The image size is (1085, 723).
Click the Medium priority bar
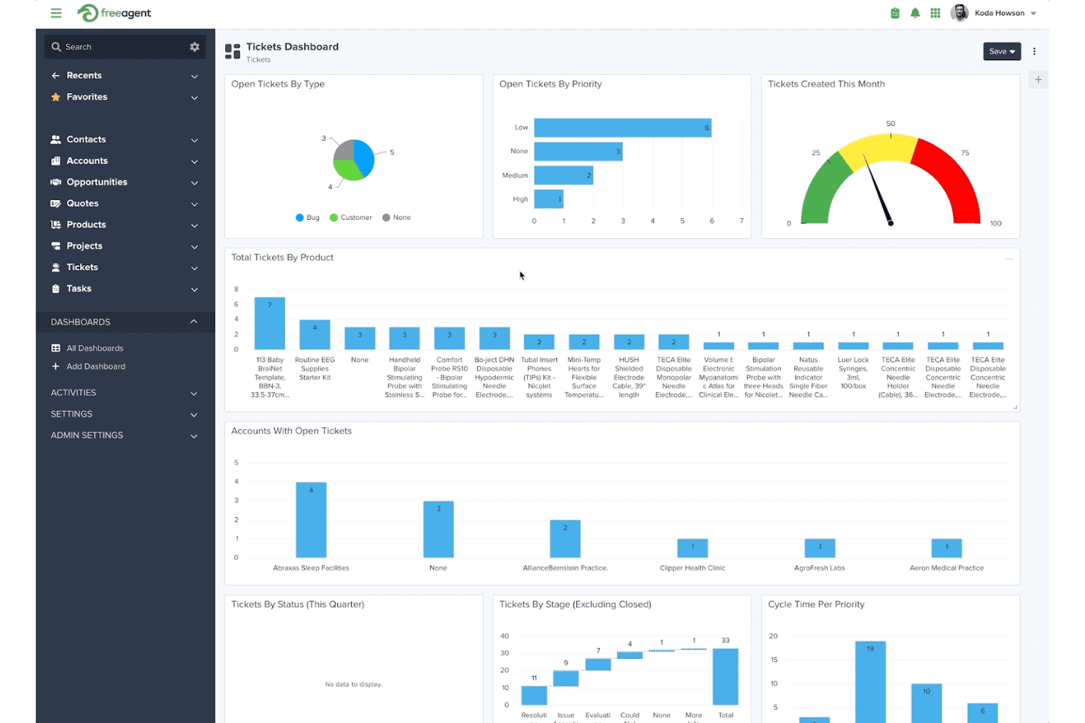564,175
